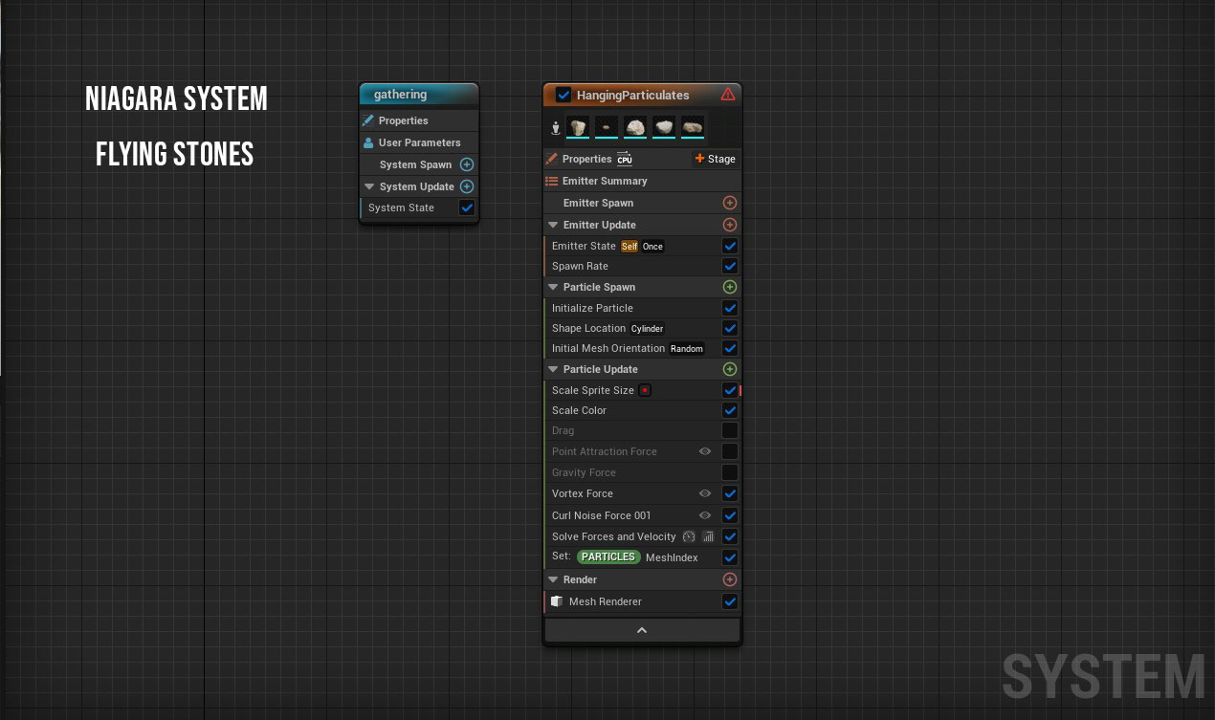Click the user icon beside User Parameters

tap(368, 142)
